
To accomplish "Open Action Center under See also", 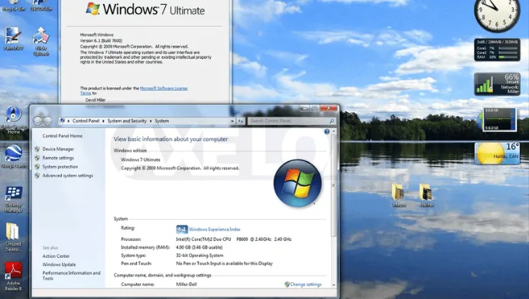I will coord(56,256).
